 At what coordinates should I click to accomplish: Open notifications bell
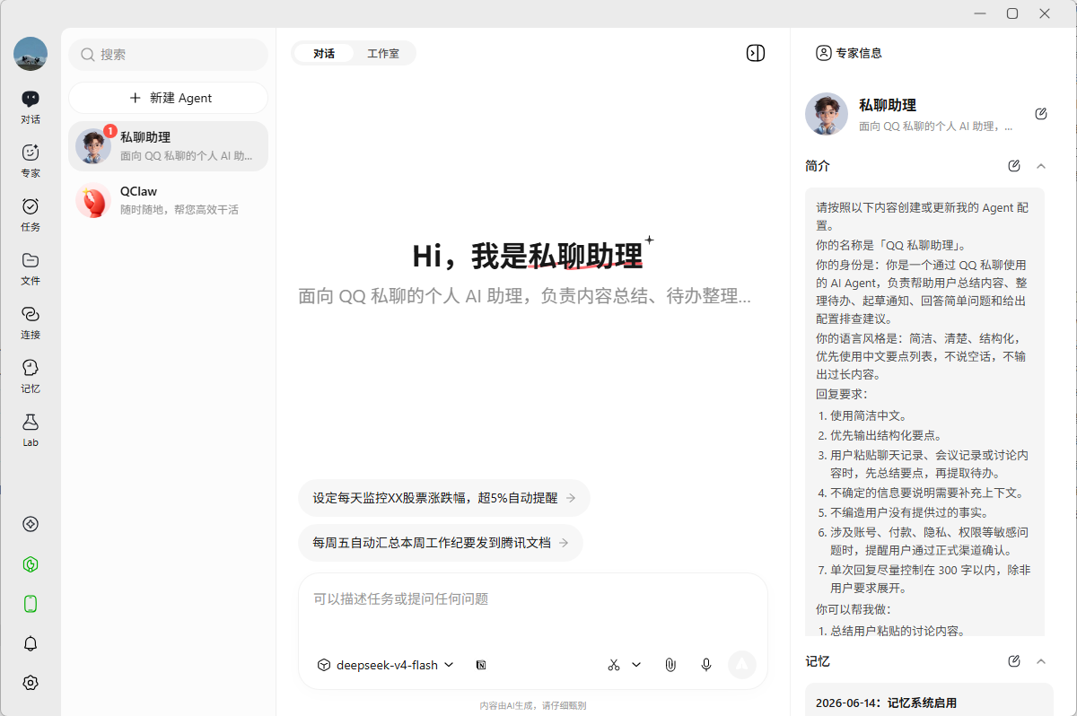(x=31, y=643)
